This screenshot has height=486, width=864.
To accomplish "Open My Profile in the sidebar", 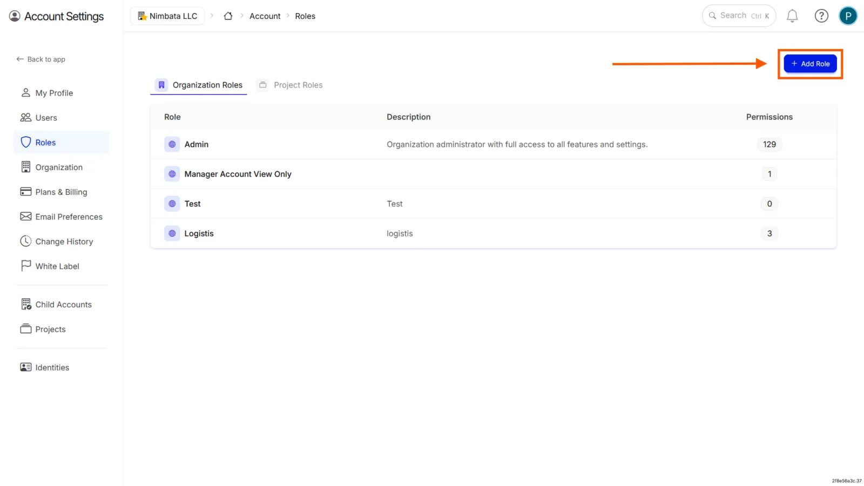I will pyautogui.click(x=61, y=93).
